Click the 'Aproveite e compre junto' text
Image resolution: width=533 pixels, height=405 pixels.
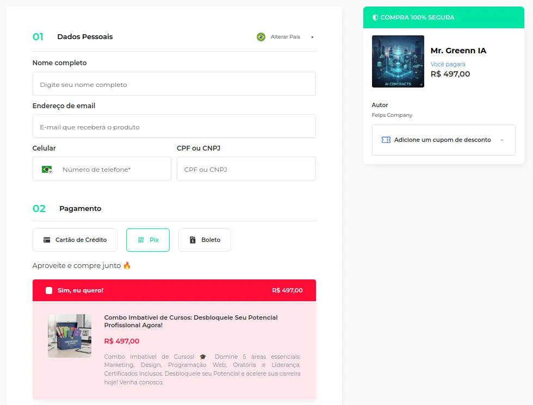pos(77,266)
